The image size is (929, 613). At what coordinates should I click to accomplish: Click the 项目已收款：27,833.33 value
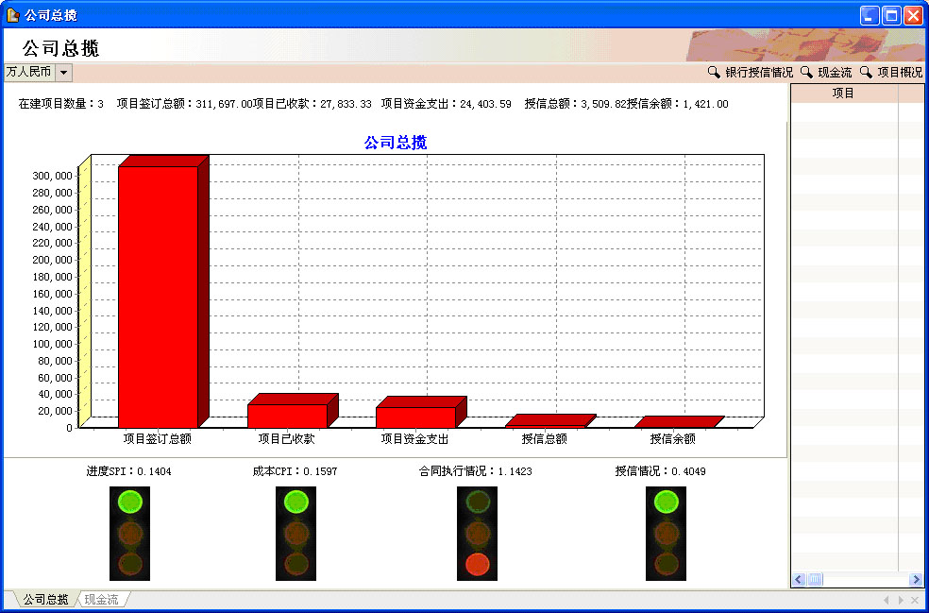pyautogui.click(x=312, y=104)
